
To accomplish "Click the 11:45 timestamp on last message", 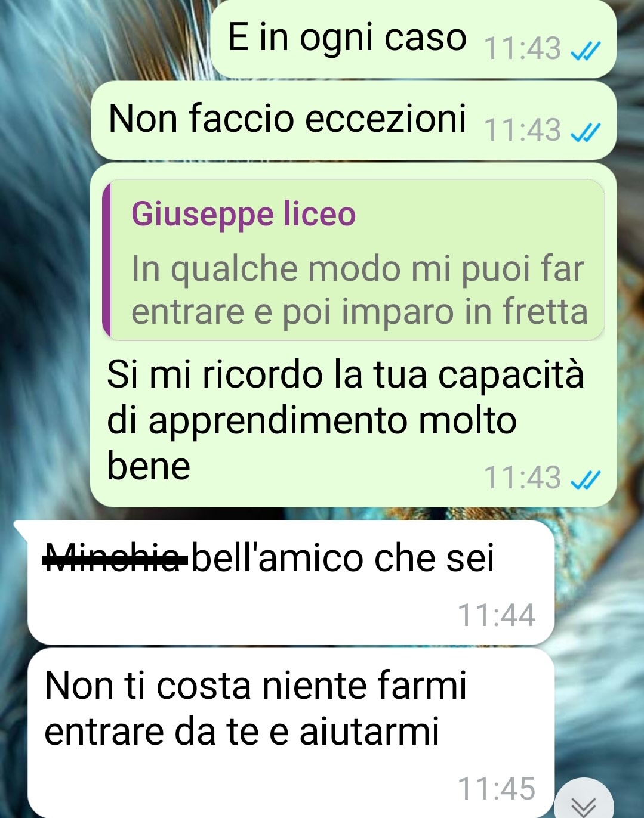I will pos(496,789).
